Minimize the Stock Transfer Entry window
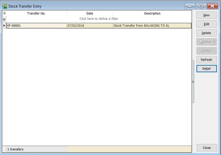The image size is (221, 155). click(190, 6)
